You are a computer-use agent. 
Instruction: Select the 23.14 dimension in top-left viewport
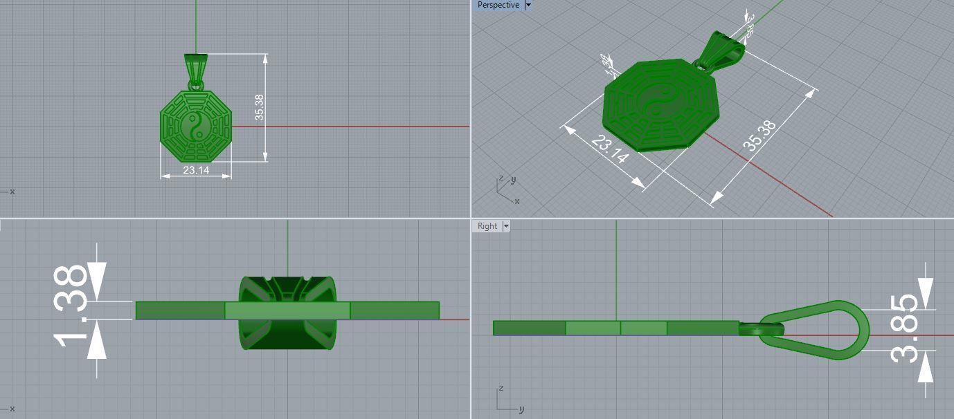pos(196,169)
